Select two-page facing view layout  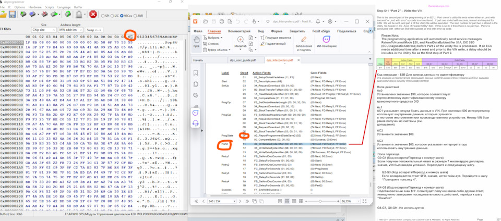(x=293, y=201)
